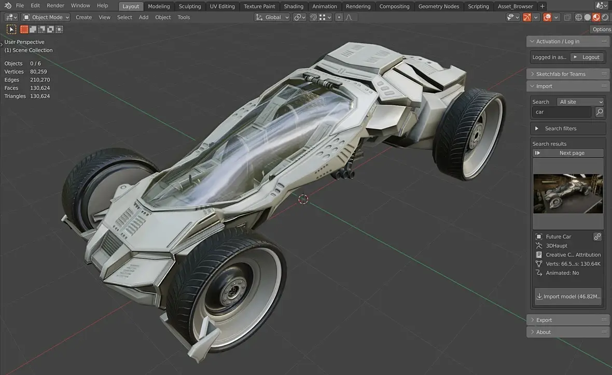The width and height of the screenshot is (612, 375).
Task: Click the proportional falloff curve icon
Action: [x=349, y=17]
